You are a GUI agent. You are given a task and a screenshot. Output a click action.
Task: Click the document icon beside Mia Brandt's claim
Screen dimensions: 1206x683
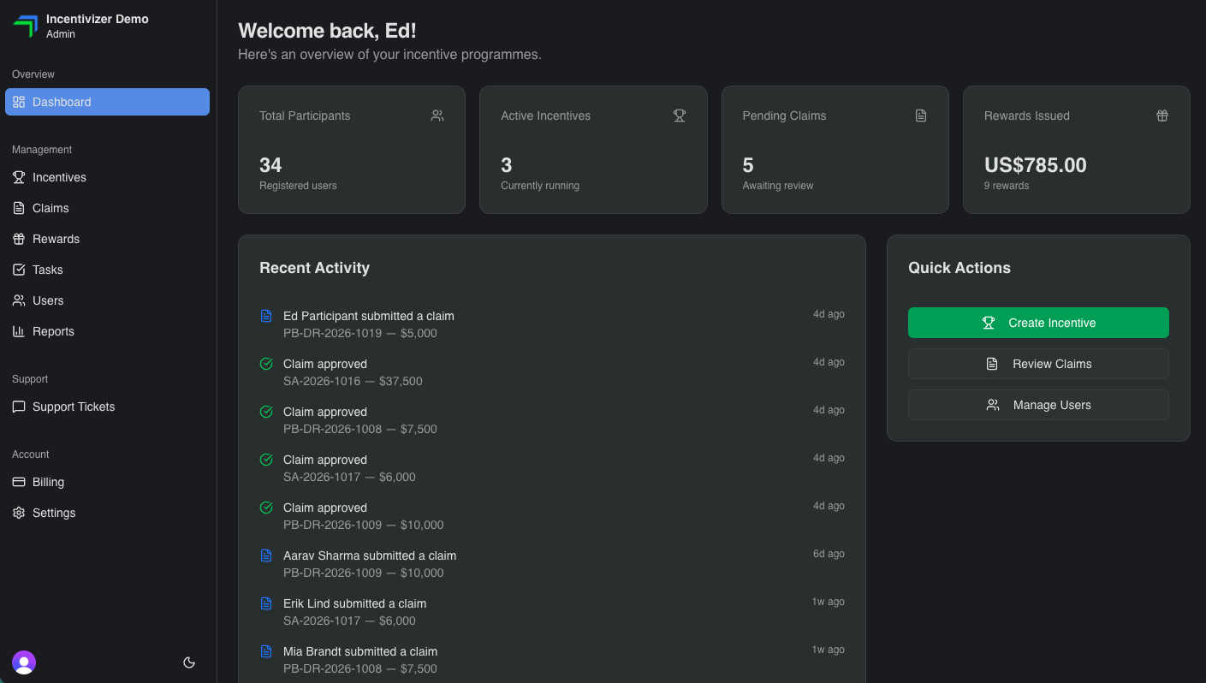[x=266, y=651]
